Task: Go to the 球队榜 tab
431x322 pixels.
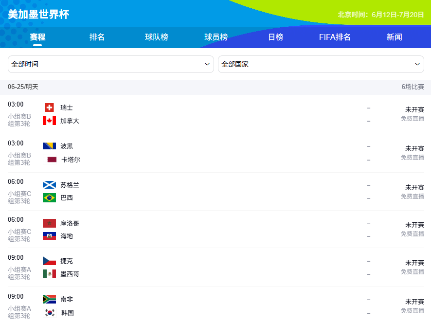Action: [157, 37]
